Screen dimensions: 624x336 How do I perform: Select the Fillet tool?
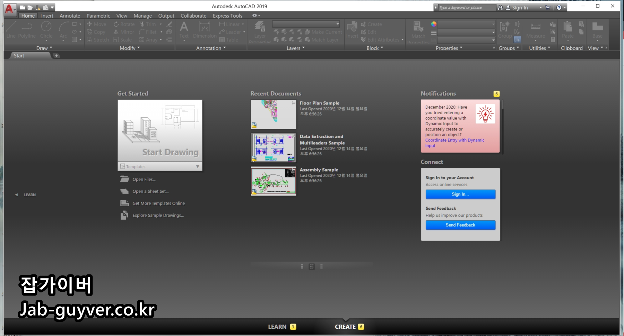pos(148,32)
